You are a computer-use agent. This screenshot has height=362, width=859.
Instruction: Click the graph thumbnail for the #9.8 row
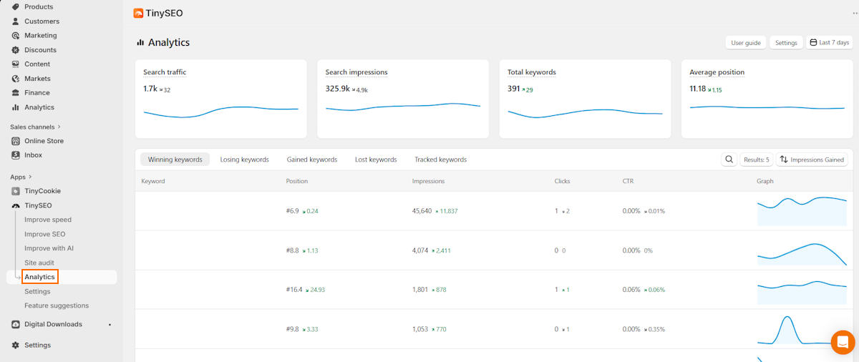pyautogui.click(x=802, y=329)
